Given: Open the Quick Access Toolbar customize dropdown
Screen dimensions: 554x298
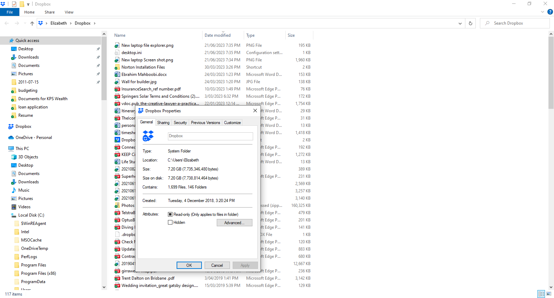Looking at the screenshot, I should click(x=28, y=4).
